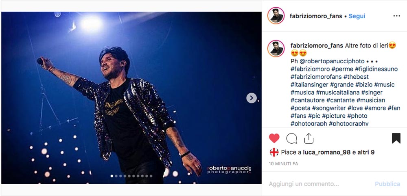Open comments with the speech bubble icon
The height and width of the screenshot is (196, 407).
tap(291, 138)
